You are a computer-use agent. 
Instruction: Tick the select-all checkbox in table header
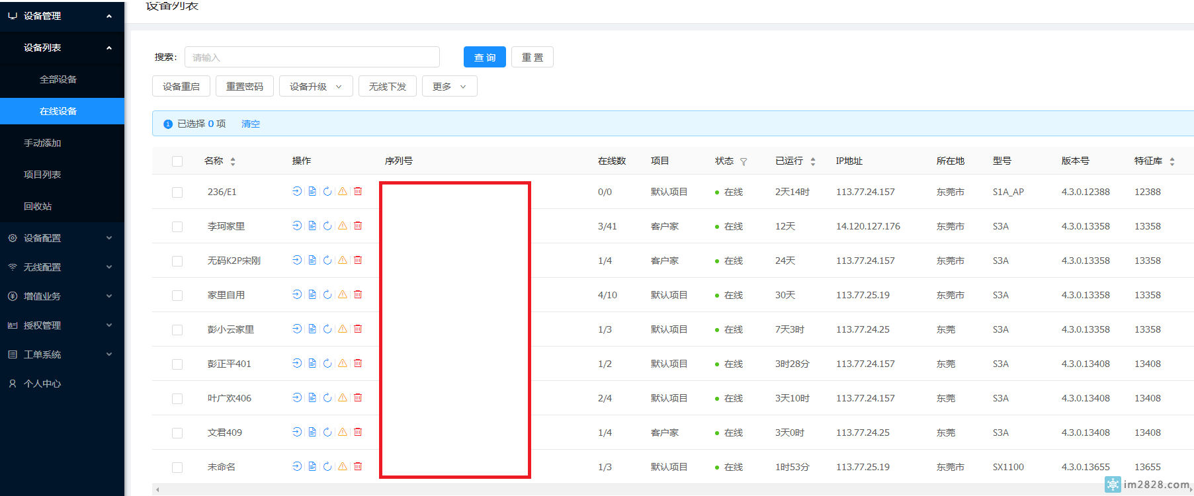(x=177, y=161)
